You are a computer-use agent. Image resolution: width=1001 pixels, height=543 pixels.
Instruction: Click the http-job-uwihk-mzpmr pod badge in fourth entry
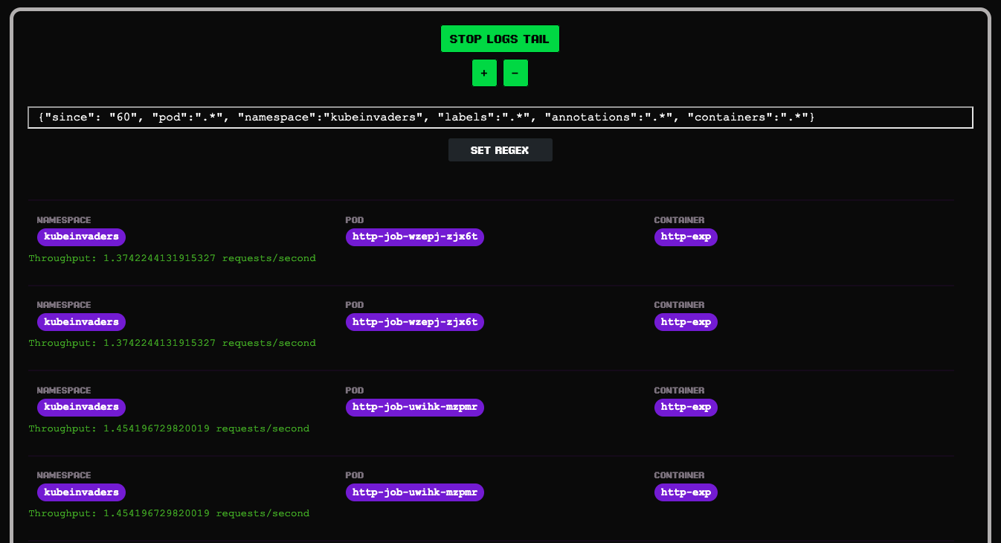point(414,492)
